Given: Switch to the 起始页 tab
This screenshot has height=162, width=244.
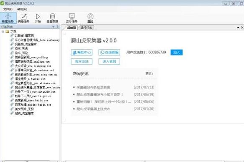Looking at the screenshot, I should coord(72,28).
